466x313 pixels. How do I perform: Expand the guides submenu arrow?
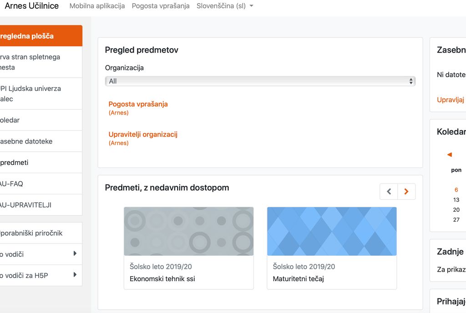(75, 254)
